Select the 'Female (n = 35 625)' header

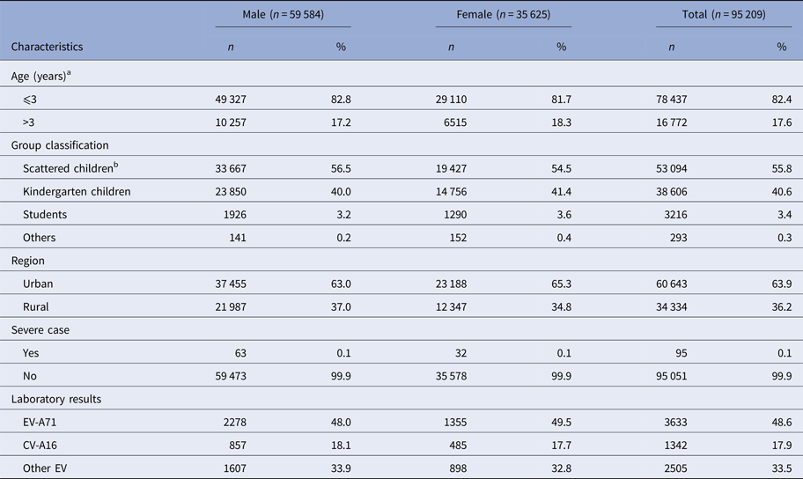point(503,14)
